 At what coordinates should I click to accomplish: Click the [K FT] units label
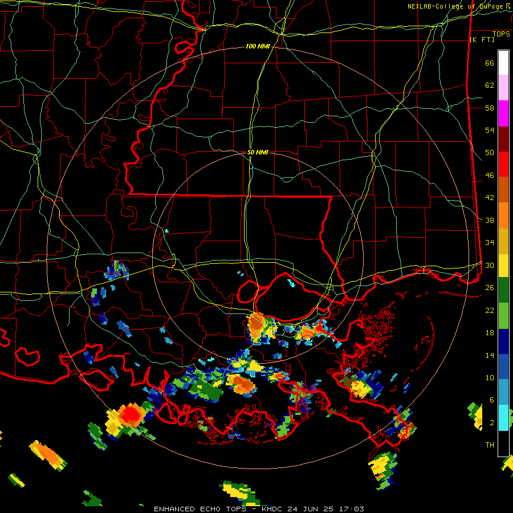click(482, 40)
